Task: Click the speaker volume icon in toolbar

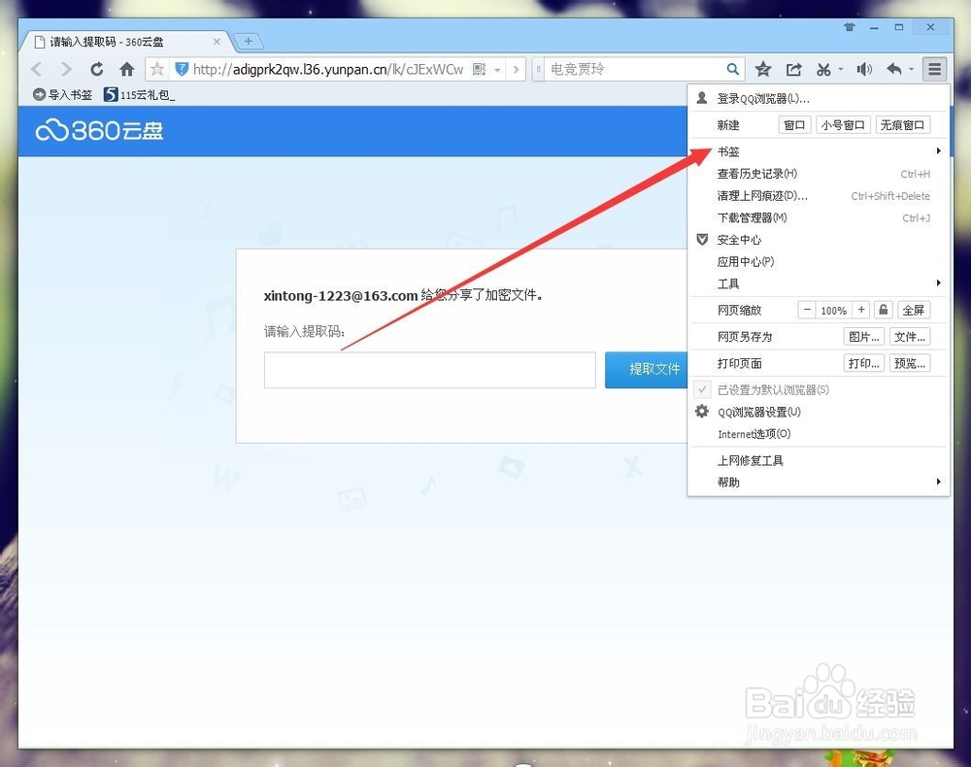Action: pos(864,69)
